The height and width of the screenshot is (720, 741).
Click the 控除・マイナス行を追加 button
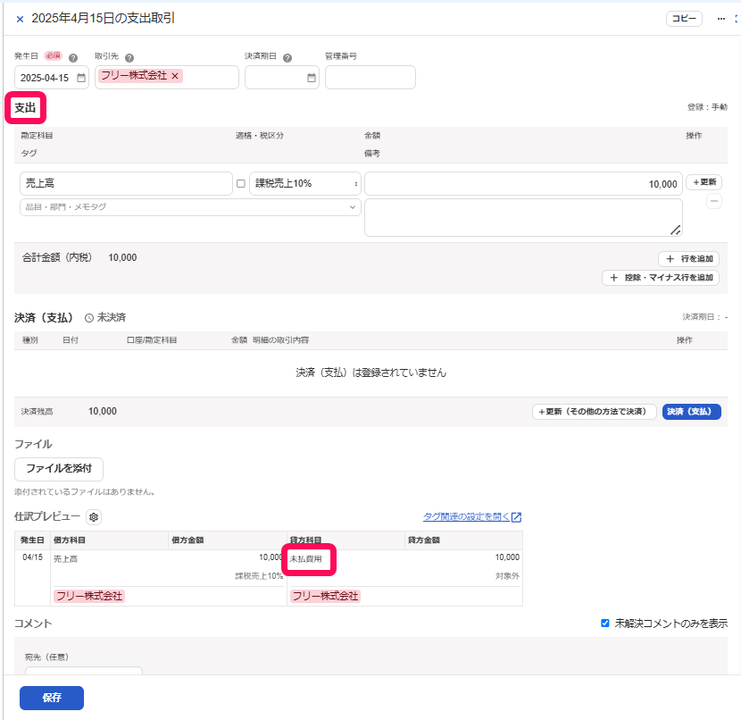pyautogui.click(x=661, y=278)
